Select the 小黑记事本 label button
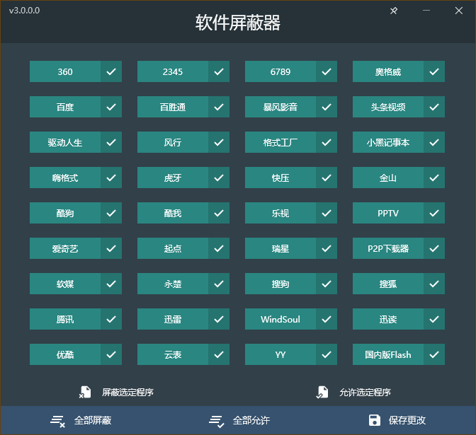The width and height of the screenshot is (476, 435). click(388, 142)
